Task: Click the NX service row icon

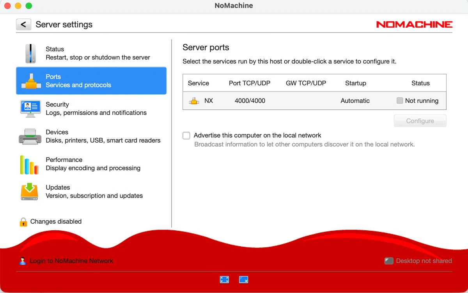Action: click(194, 101)
